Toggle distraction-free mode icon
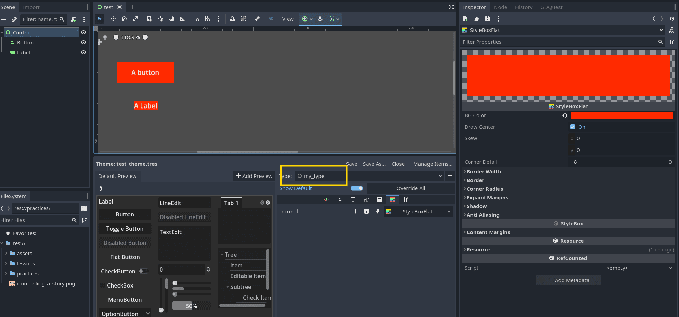 click(x=451, y=7)
